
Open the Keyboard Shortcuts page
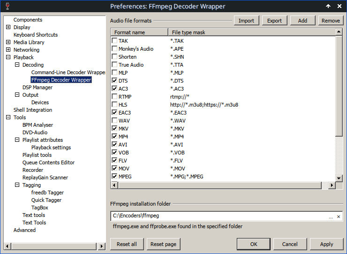[x=36, y=35]
